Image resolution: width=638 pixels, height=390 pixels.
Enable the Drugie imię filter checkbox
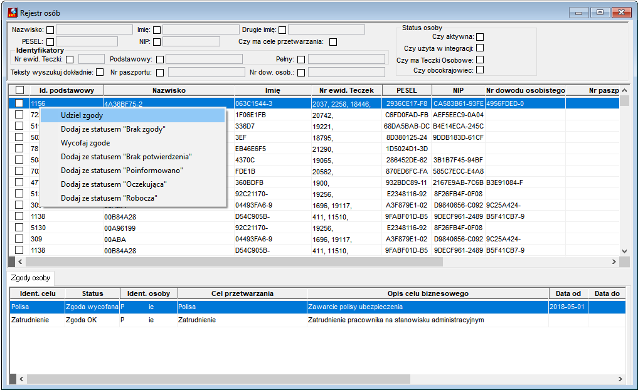[x=282, y=29]
